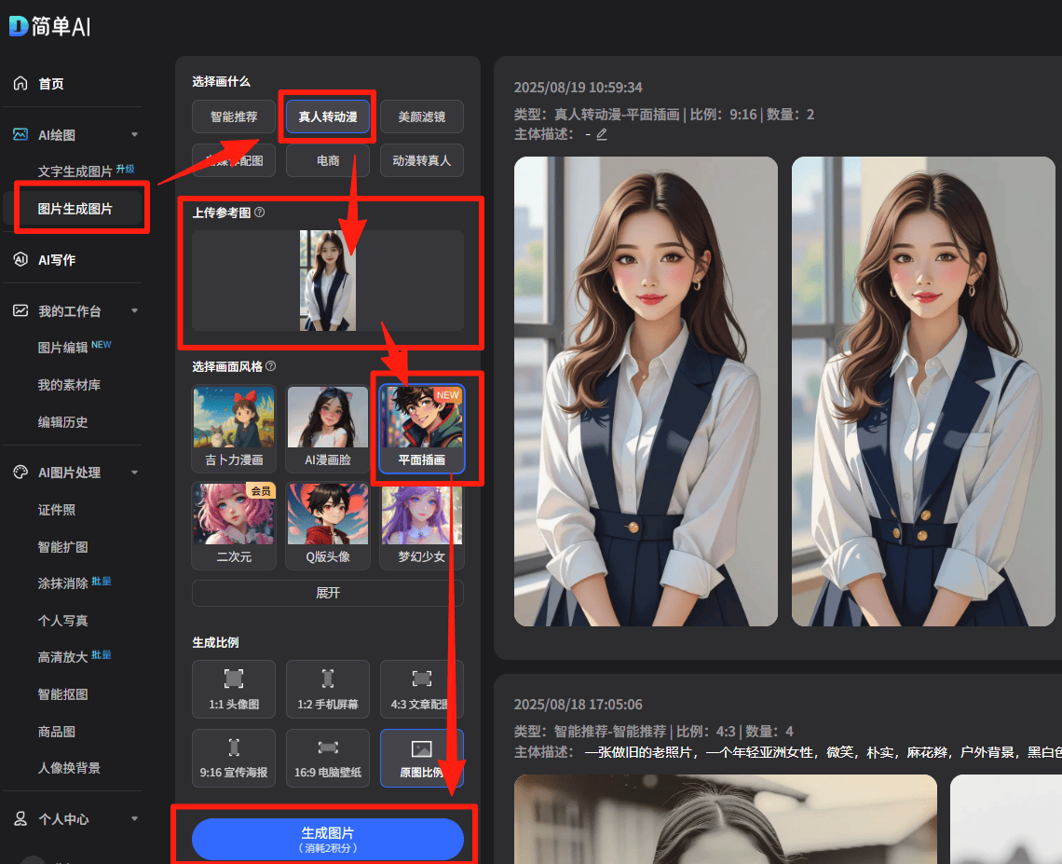Select the 美颜滤镜 mode option

[x=422, y=117]
